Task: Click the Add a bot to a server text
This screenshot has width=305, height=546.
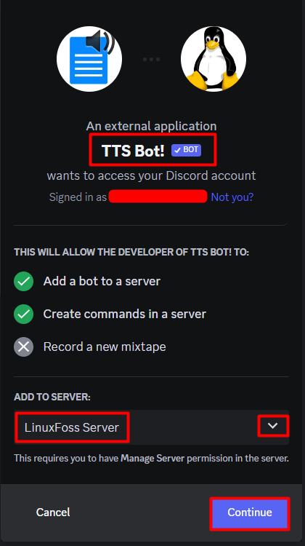Action: [102, 281]
